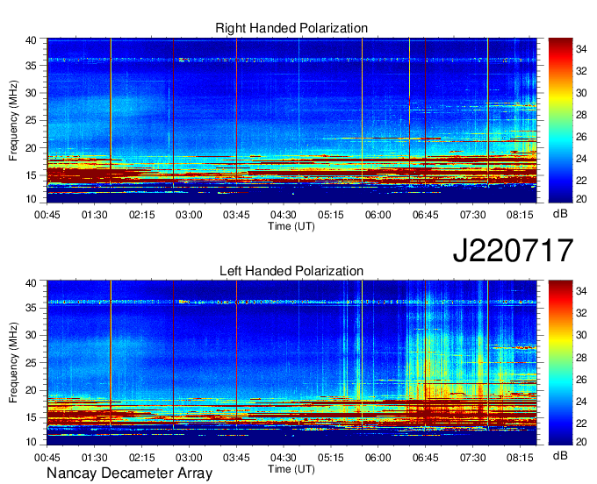Click the "Nancay Decameter Array" caption
597x484 pixels.
click(x=129, y=473)
